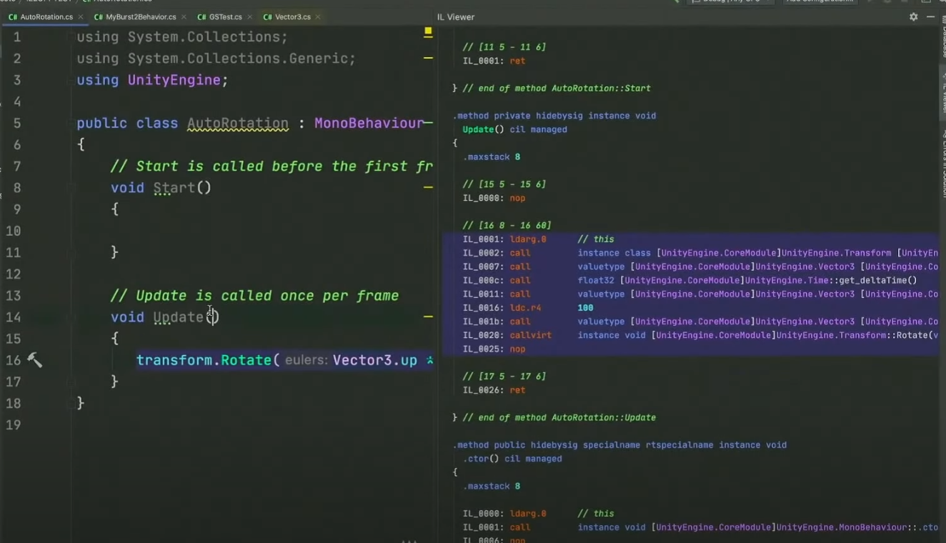The image size is (946, 543).
Task: Open the IL Viewer settings gear
Action: [x=913, y=16]
